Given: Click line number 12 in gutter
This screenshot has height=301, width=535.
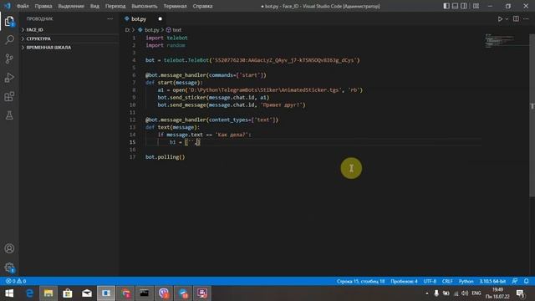Looking at the screenshot, I should pyautogui.click(x=132, y=120).
